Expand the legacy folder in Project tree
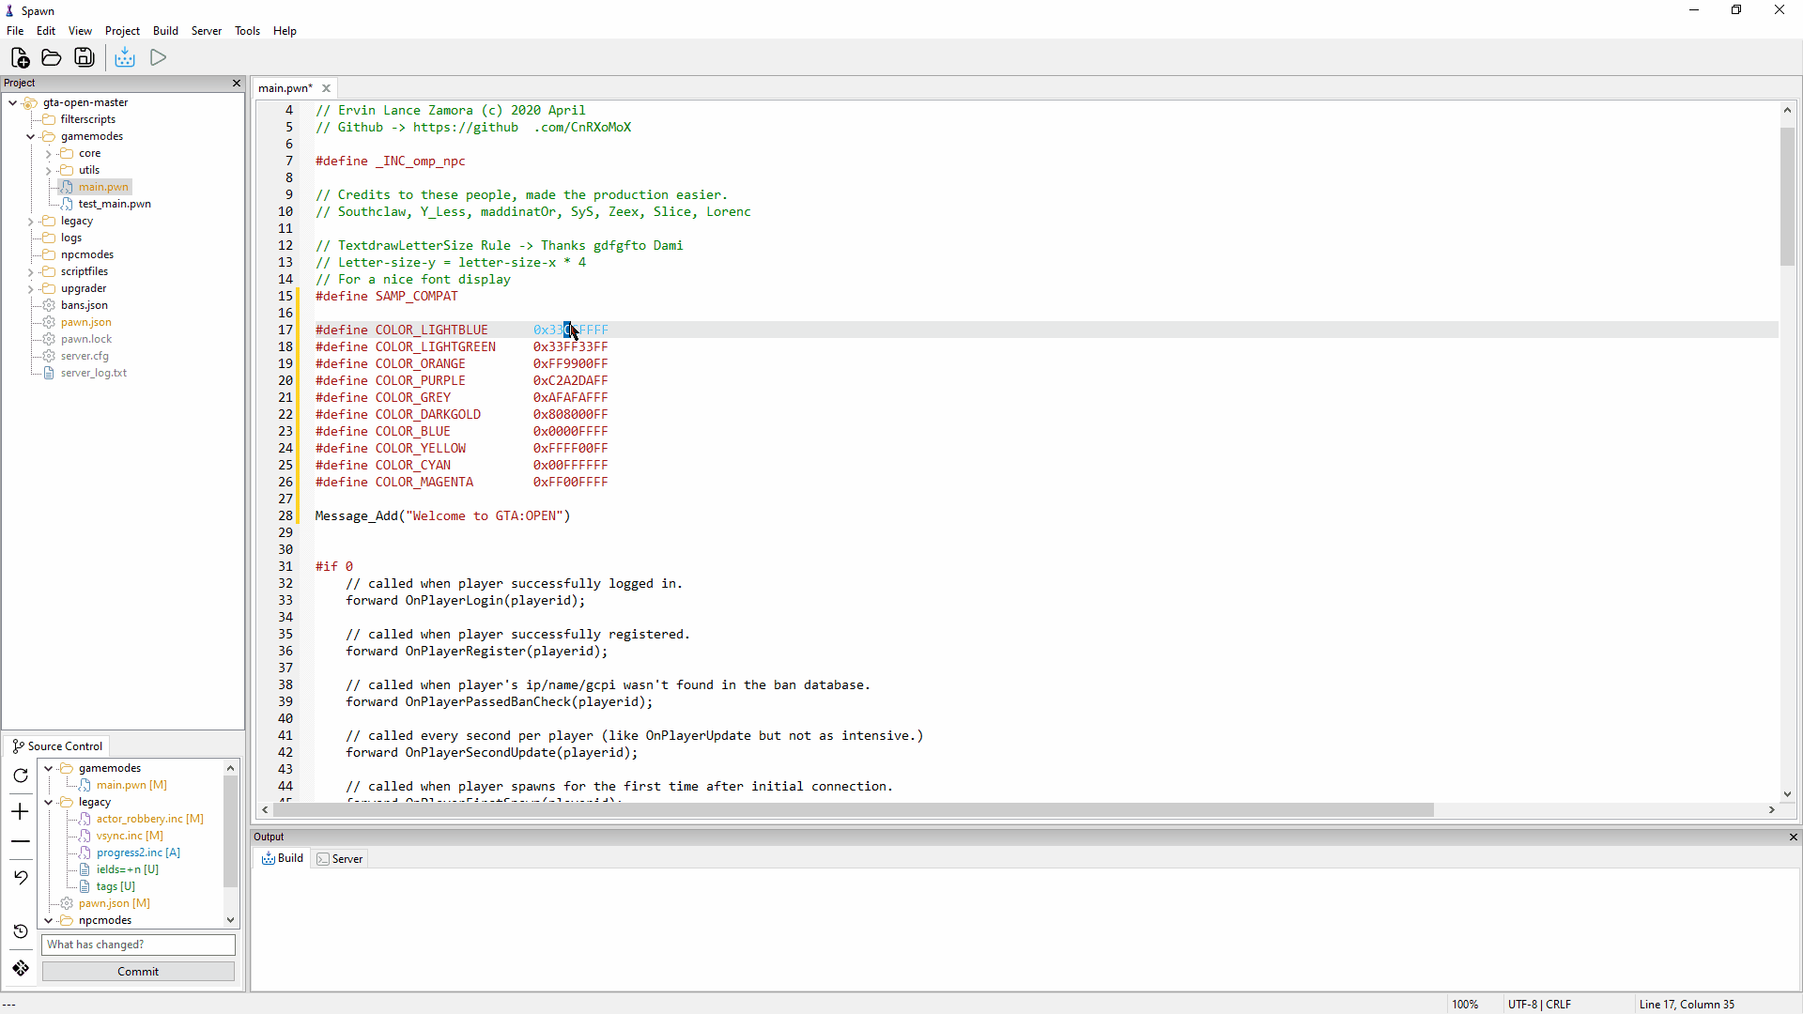1803x1014 pixels. (x=30, y=221)
